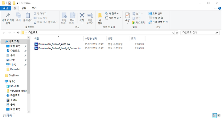Image resolution: width=222 pixels, height=118 pixels.
Task: Click the Delete (삭제) X icon
Action: (82, 15)
